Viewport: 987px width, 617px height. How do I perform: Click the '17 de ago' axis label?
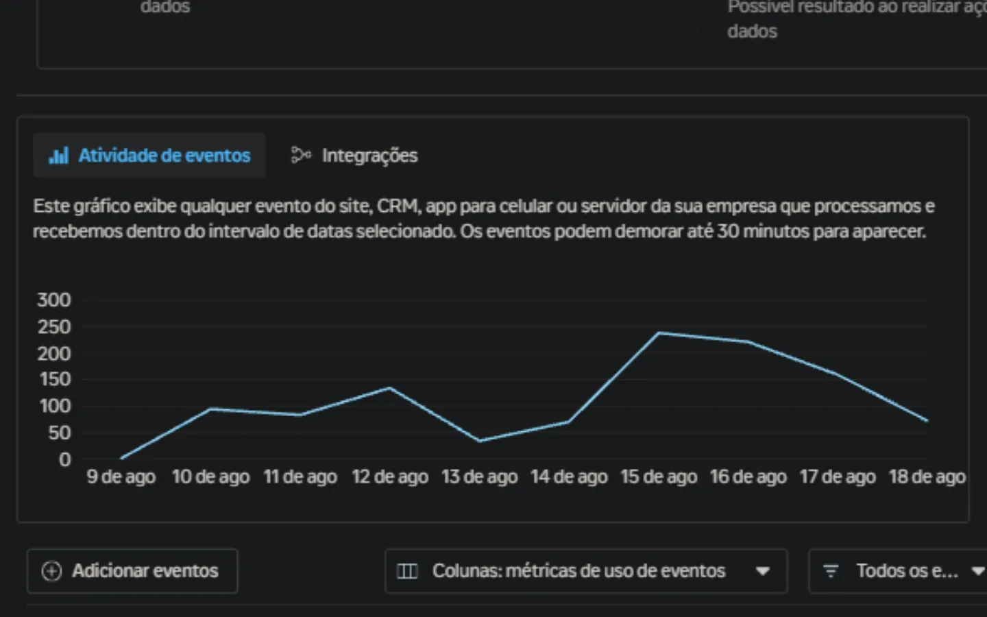[x=838, y=477]
